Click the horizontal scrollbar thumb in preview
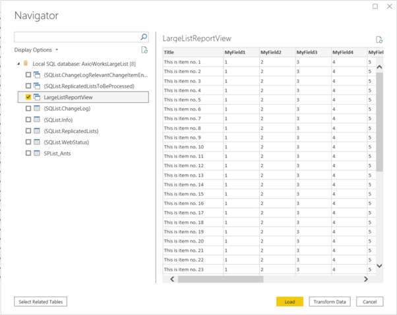Viewport: 397px width, 315px height. click(221, 279)
